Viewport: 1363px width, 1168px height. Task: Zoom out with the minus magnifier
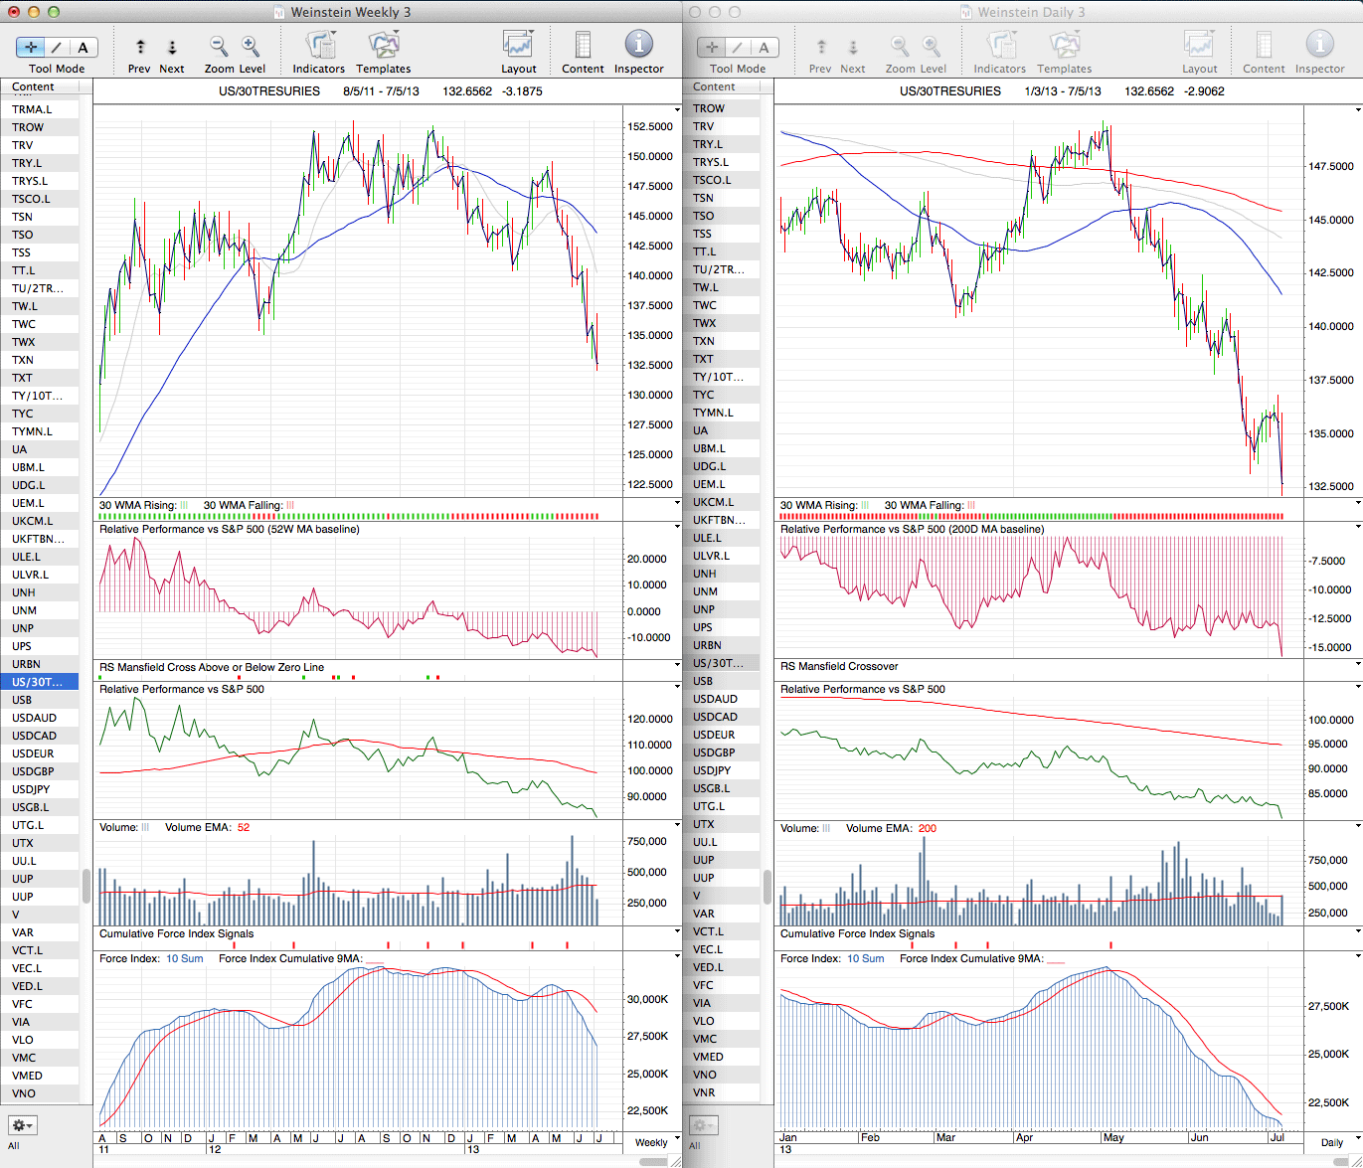click(x=219, y=47)
